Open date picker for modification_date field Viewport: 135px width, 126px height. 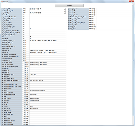pyautogui.click(x=65, y=11)
